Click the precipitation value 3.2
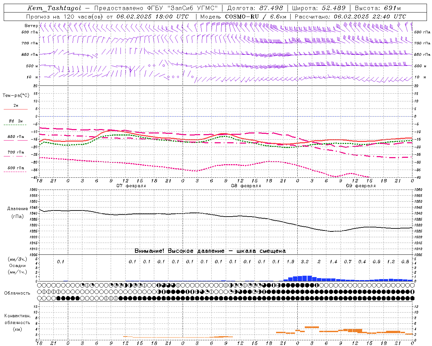432x346 pixels. click(x=305, y=262)
